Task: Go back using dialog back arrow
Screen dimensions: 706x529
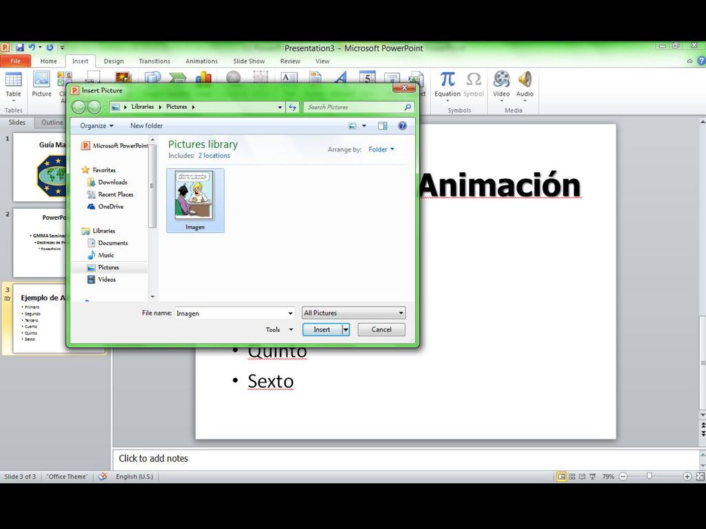Action: (79, 107)
